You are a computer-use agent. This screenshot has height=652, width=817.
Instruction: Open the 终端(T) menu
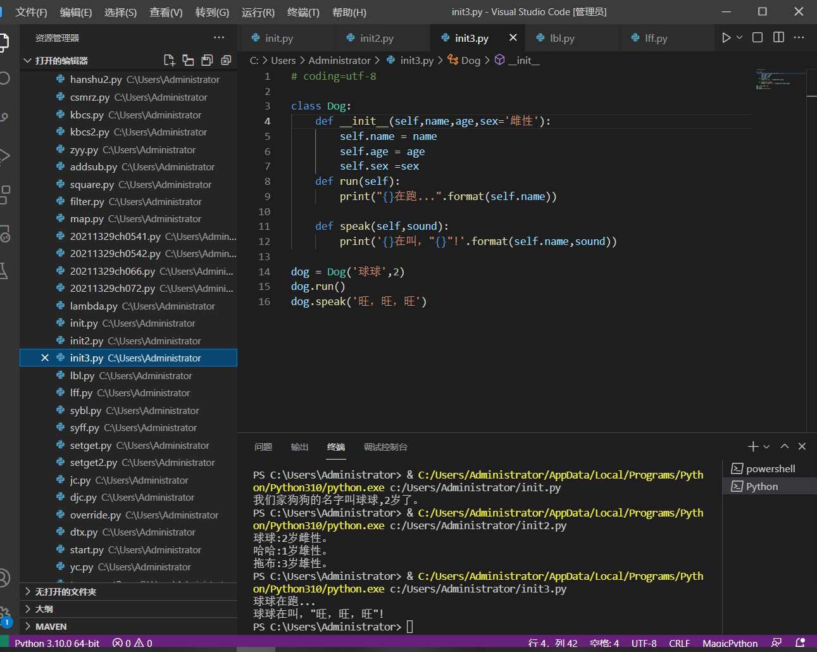pos(303,12)
